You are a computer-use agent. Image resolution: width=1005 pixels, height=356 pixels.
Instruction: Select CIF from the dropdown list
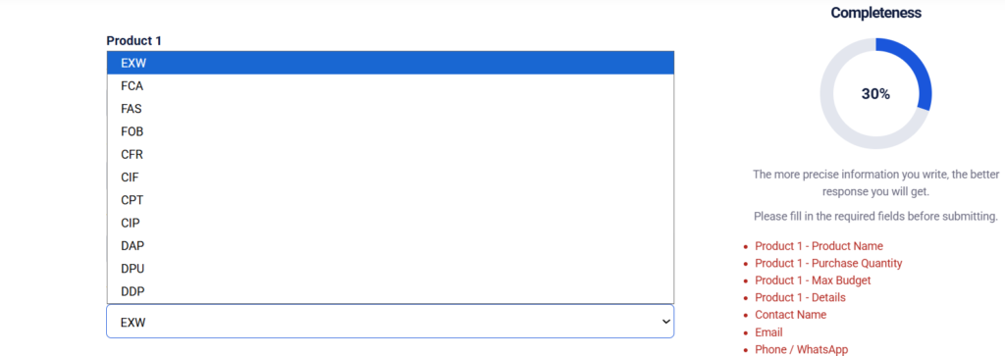[x=391, y=178]
